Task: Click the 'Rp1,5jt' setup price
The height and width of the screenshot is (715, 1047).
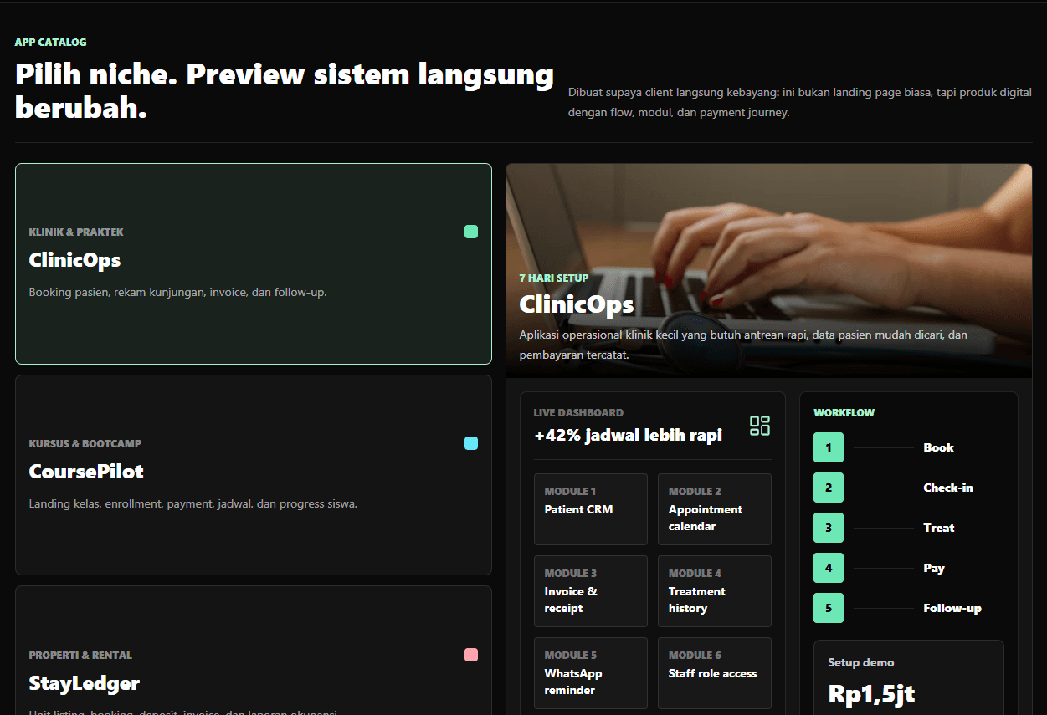Action: point(871,693)
